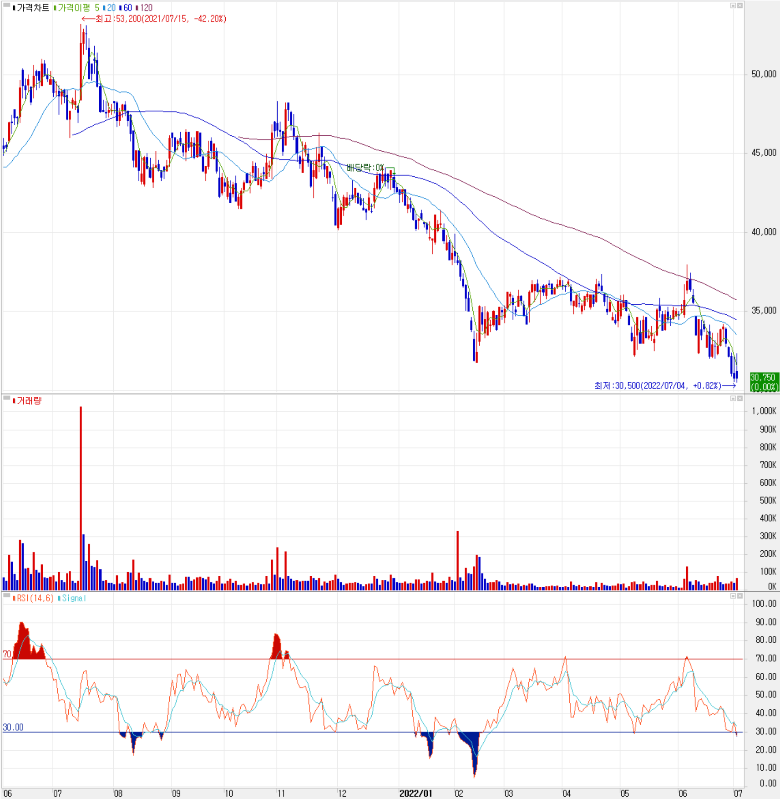This screenshot has height=799, width=780.
Task: Maximize the price chart panel
Action: [733, 5]
